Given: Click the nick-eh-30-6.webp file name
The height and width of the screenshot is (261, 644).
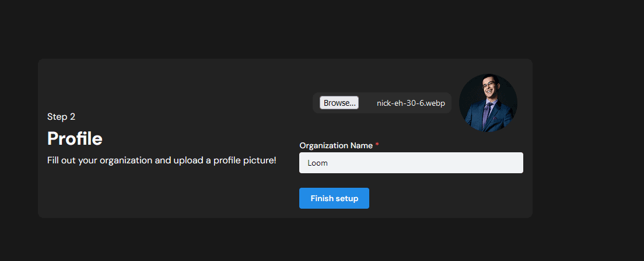Looking at the screenshot, I should point(411,103).
